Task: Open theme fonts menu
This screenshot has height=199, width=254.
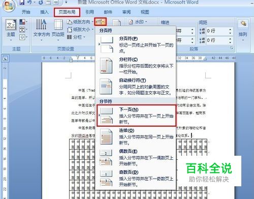Action: tap(23, 30)
